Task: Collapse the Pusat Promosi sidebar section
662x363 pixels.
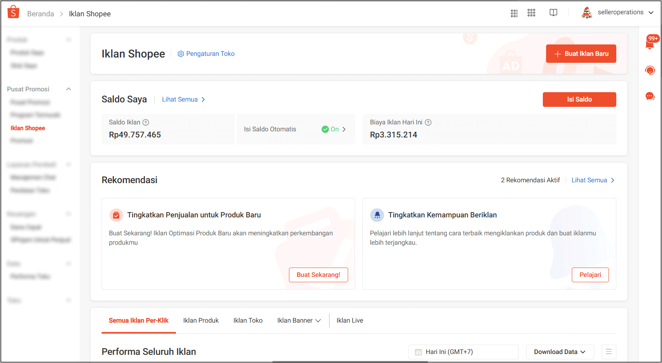Action: pos(69,89)
